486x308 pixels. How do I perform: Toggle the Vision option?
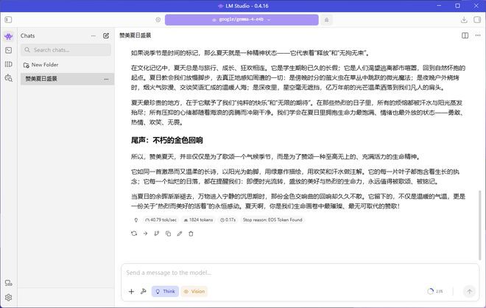pos(194,292)
